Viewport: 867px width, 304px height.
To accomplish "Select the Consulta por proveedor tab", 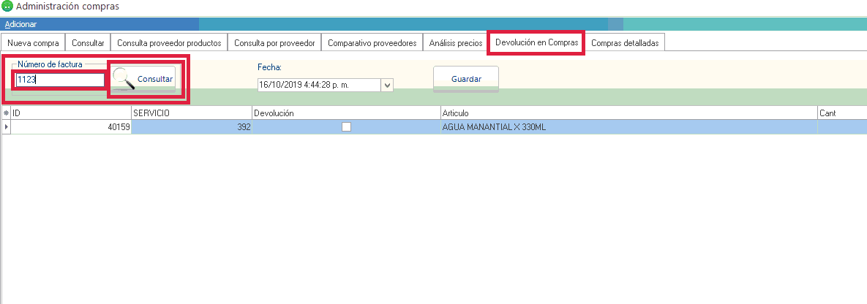I will [274, 43].
